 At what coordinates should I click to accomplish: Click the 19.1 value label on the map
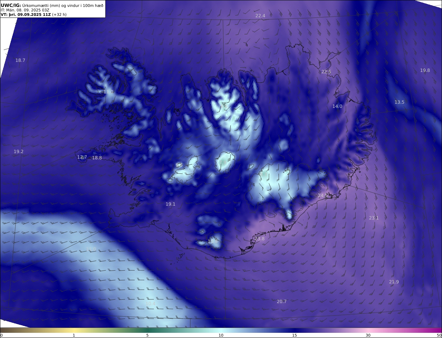(x=171, y=204)
